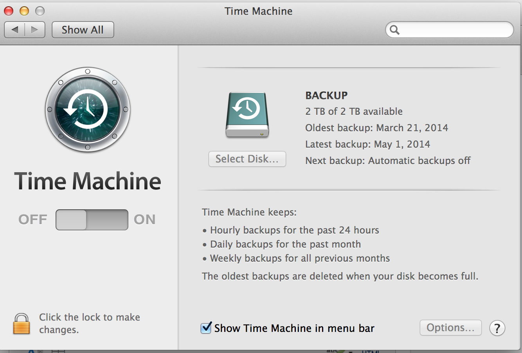The image size is (522, 353).
Task: Click the slider handle of the OFF/ON switch
Action: tap(70, 219)
